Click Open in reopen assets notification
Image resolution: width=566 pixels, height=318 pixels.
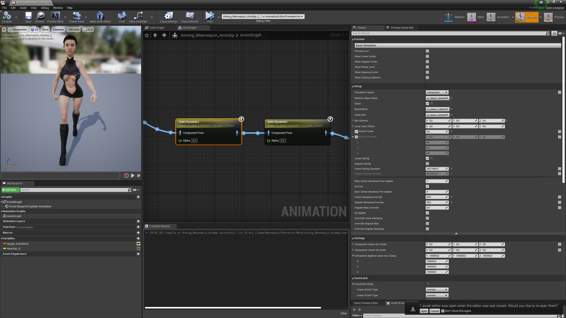coord(424,311)
